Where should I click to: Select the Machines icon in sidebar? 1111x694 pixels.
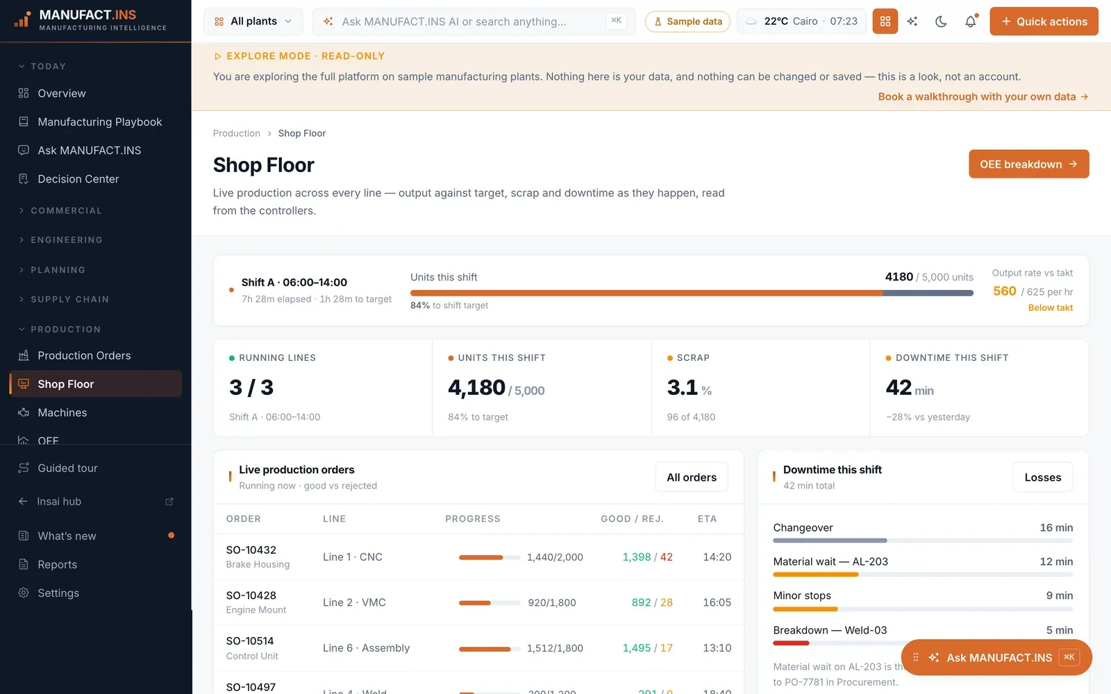click(x=24, y=412)
